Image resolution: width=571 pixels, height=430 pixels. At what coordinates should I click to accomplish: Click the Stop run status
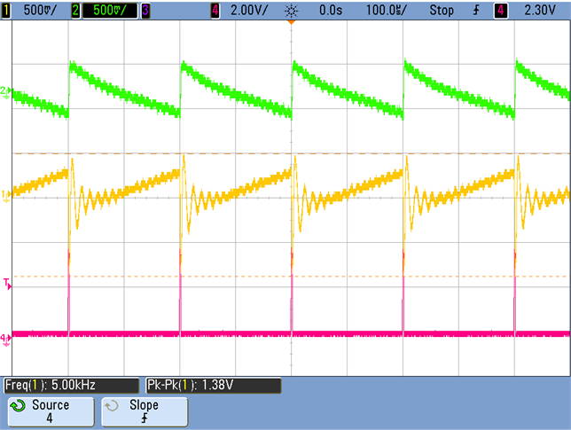click(441, 11)
